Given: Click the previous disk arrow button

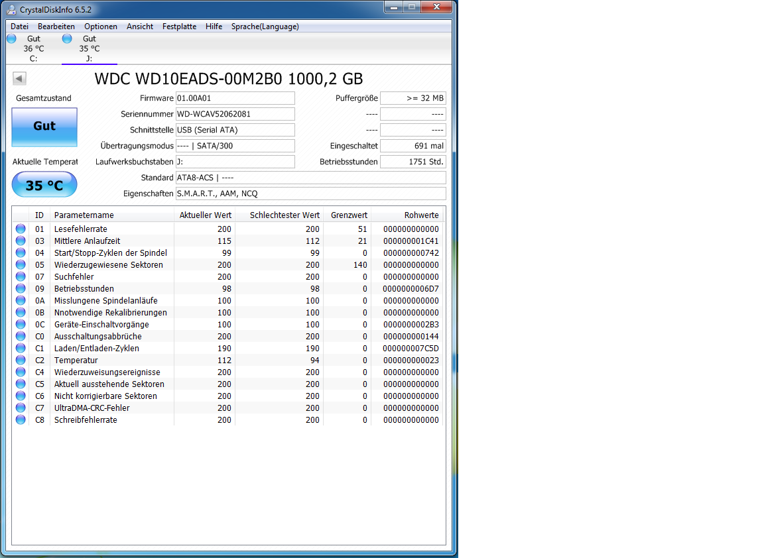Looking at the screenshot, I should [19, 78].
